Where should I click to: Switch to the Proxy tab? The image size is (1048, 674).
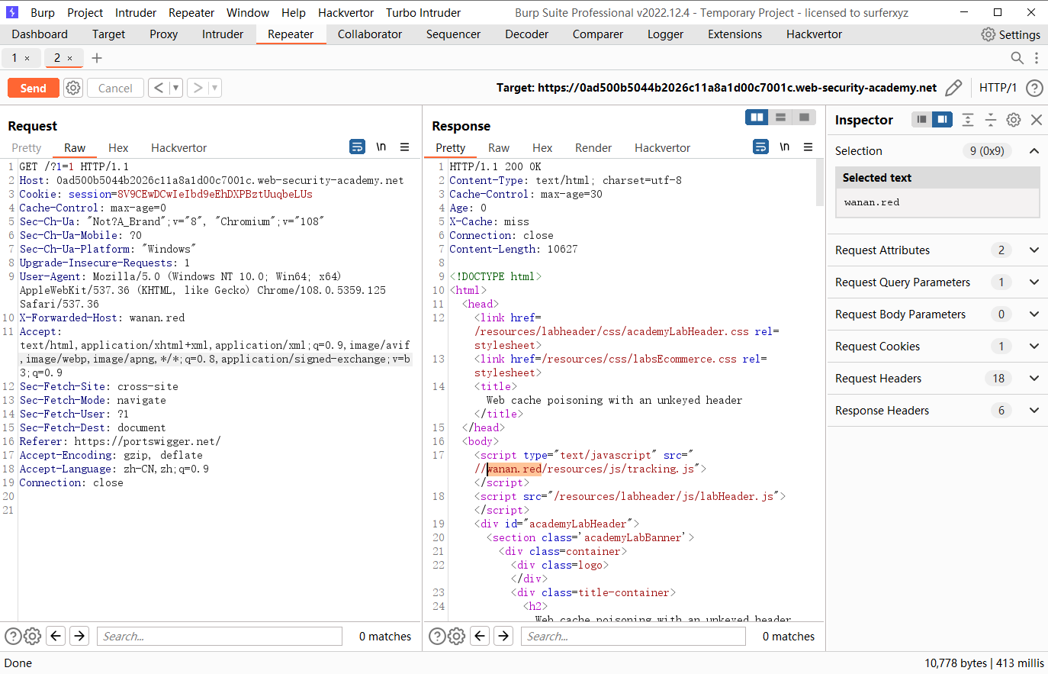(163, 34)
